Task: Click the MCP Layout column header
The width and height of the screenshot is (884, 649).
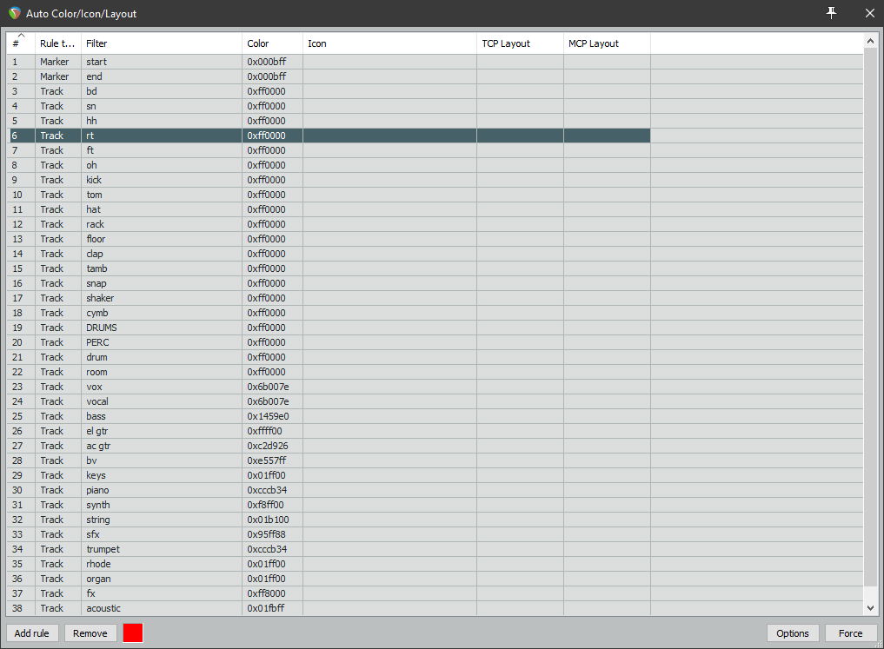Action: pyautogui.click(x=606, y=43)
